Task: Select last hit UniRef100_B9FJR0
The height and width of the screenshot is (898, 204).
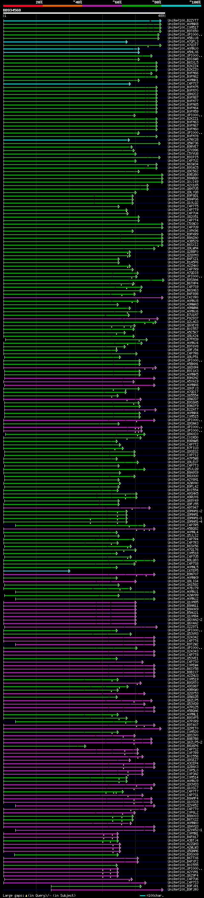Action: coord(183,889)
